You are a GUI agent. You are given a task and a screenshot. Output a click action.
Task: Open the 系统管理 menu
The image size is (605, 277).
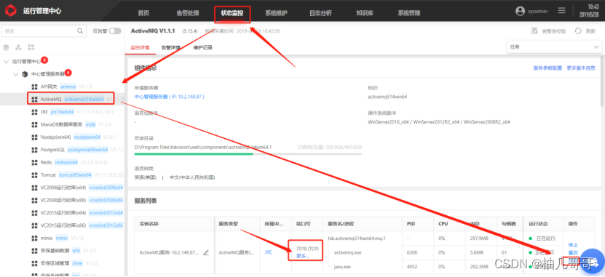[409, 12]
